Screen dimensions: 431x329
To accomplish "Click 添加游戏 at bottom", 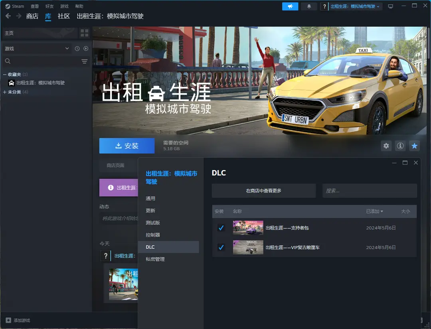I will 22,320.
